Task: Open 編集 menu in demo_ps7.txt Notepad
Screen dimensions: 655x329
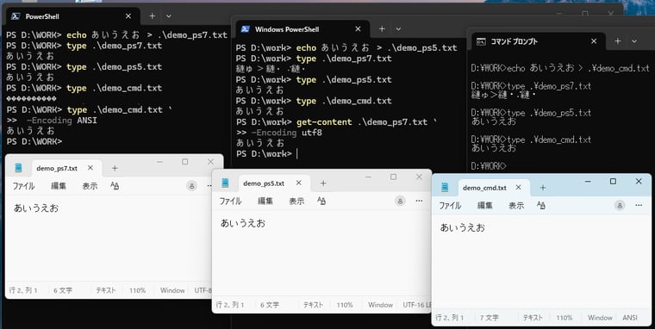Action: [x=59, y=186]
